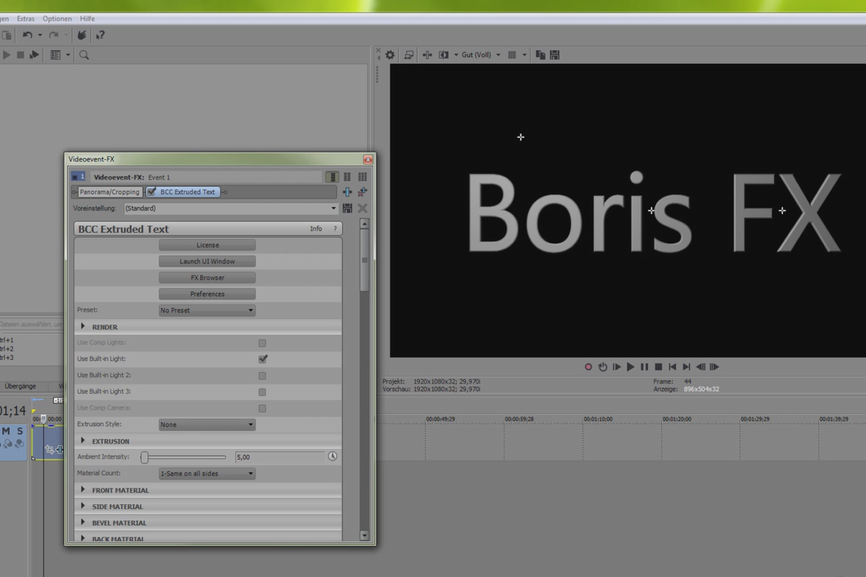The image size is (866, 577).
Task: Save preset using floppy disk icon
Action: point(348,208)
